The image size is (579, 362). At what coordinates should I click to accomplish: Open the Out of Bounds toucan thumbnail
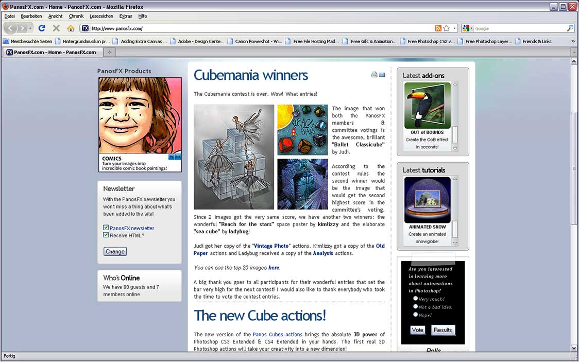pos(428,105)
